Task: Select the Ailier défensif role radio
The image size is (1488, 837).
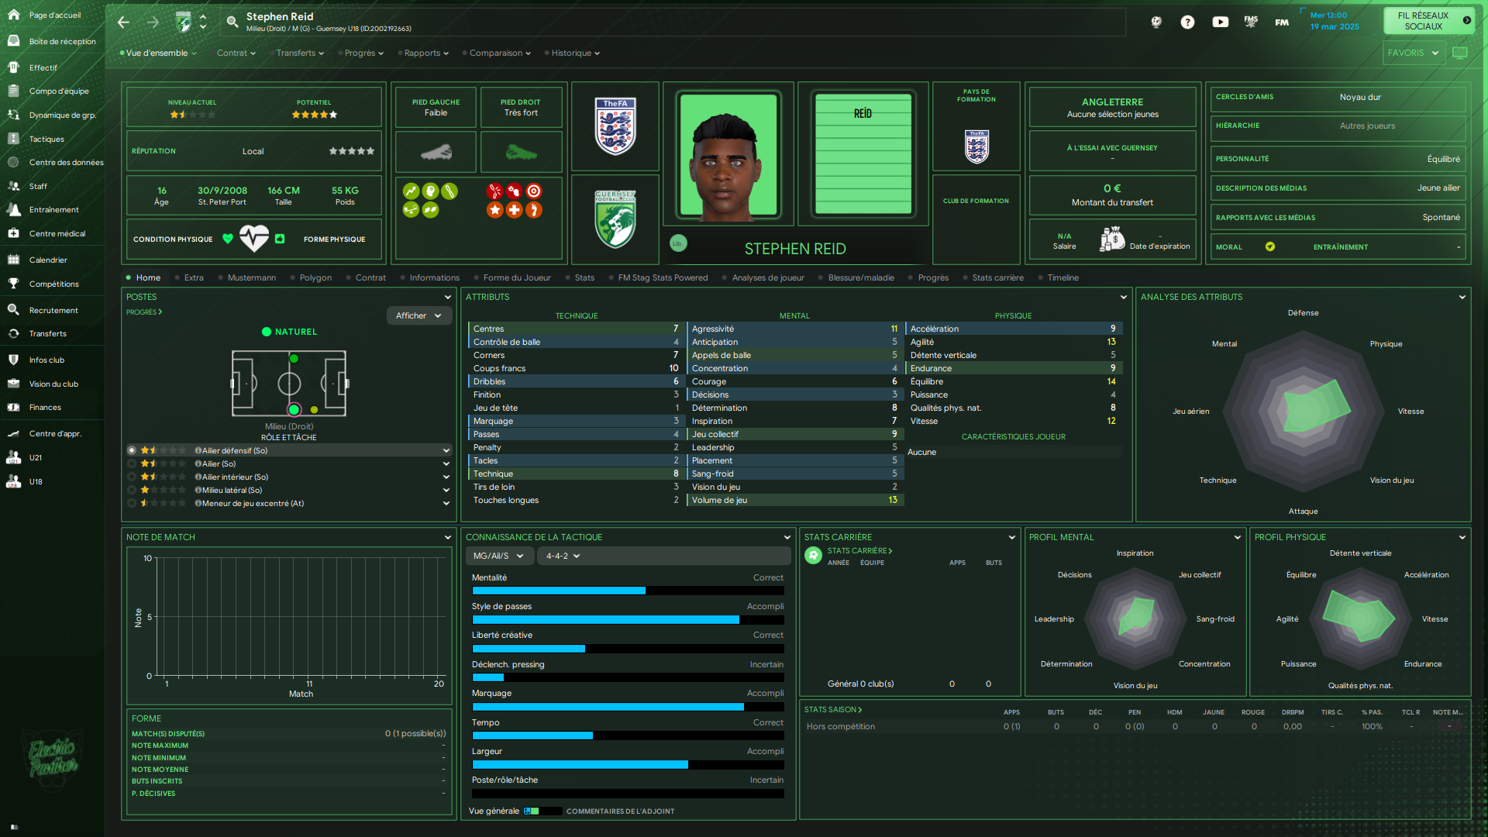Action: coord(133,450)
